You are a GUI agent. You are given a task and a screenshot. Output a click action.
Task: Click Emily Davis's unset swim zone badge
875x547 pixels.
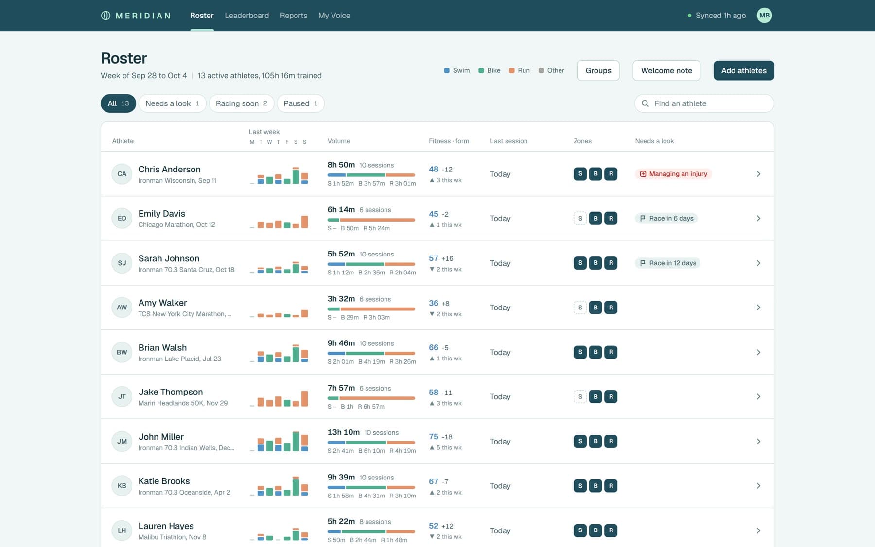580,219
